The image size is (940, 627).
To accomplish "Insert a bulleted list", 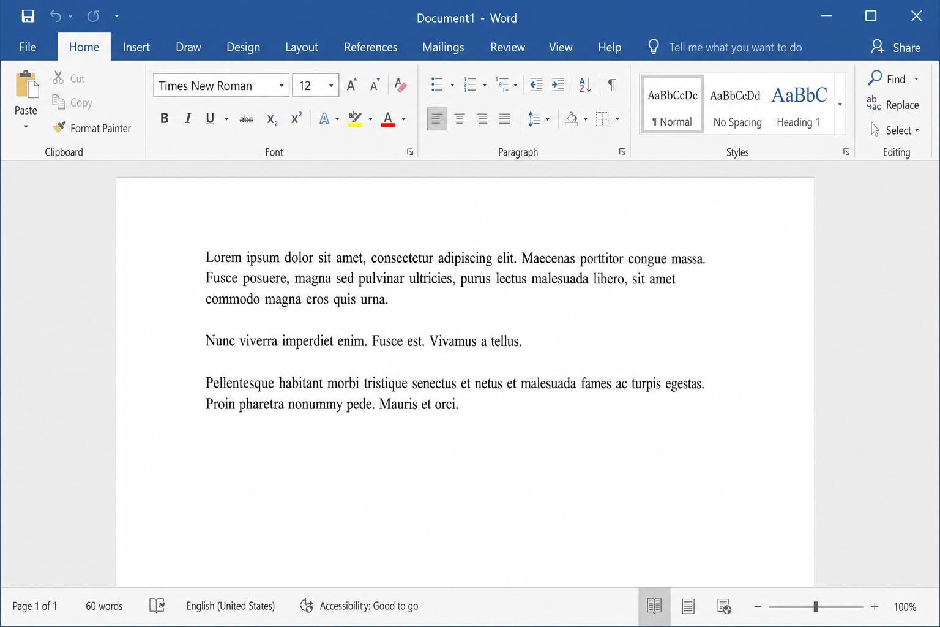I will [x=437, y=84].
